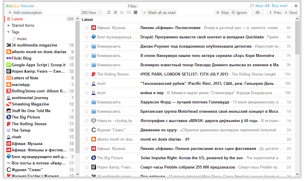Click the Filter button
Image resolution: width=305 pixels, height=181 pixels.
[x=133, y=6]
